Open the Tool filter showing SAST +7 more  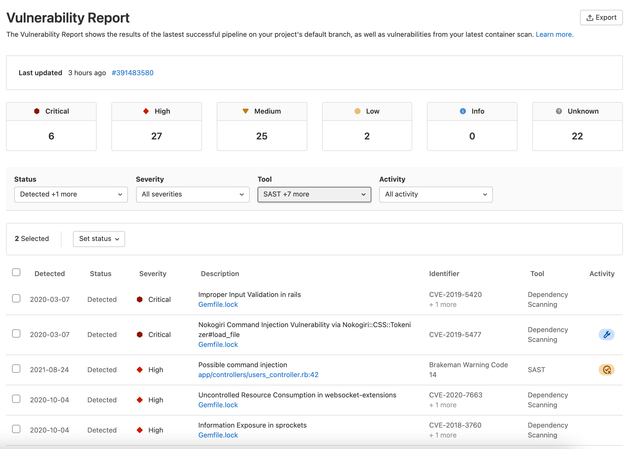(x=314, y=194)
